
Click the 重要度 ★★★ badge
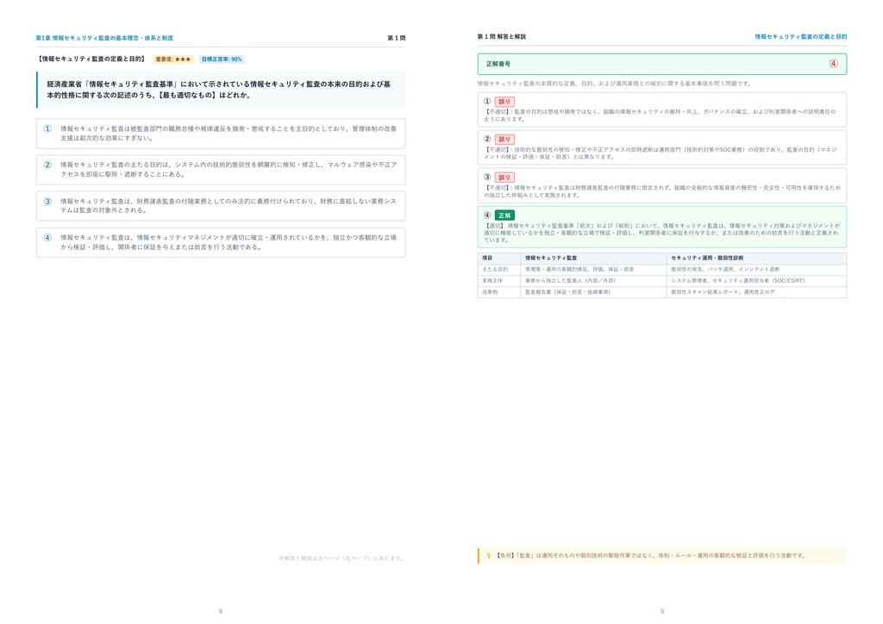tap(172, 59)
